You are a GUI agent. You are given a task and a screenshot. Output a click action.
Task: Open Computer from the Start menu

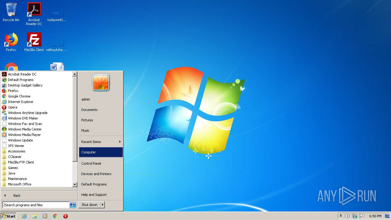tap(101, 152)
